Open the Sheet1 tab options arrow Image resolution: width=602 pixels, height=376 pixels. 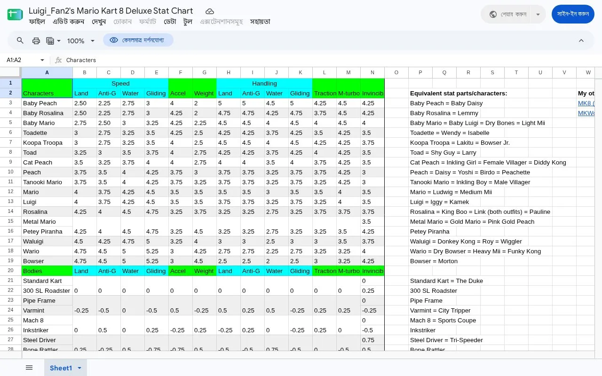tap(79, 368)
